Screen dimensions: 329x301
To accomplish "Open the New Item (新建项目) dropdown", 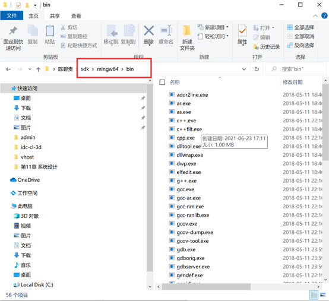I will (x=213, y=27).
